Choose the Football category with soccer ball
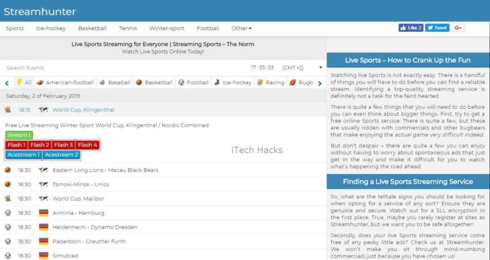This screenshot has height=260, width=490. coord(193,82)
